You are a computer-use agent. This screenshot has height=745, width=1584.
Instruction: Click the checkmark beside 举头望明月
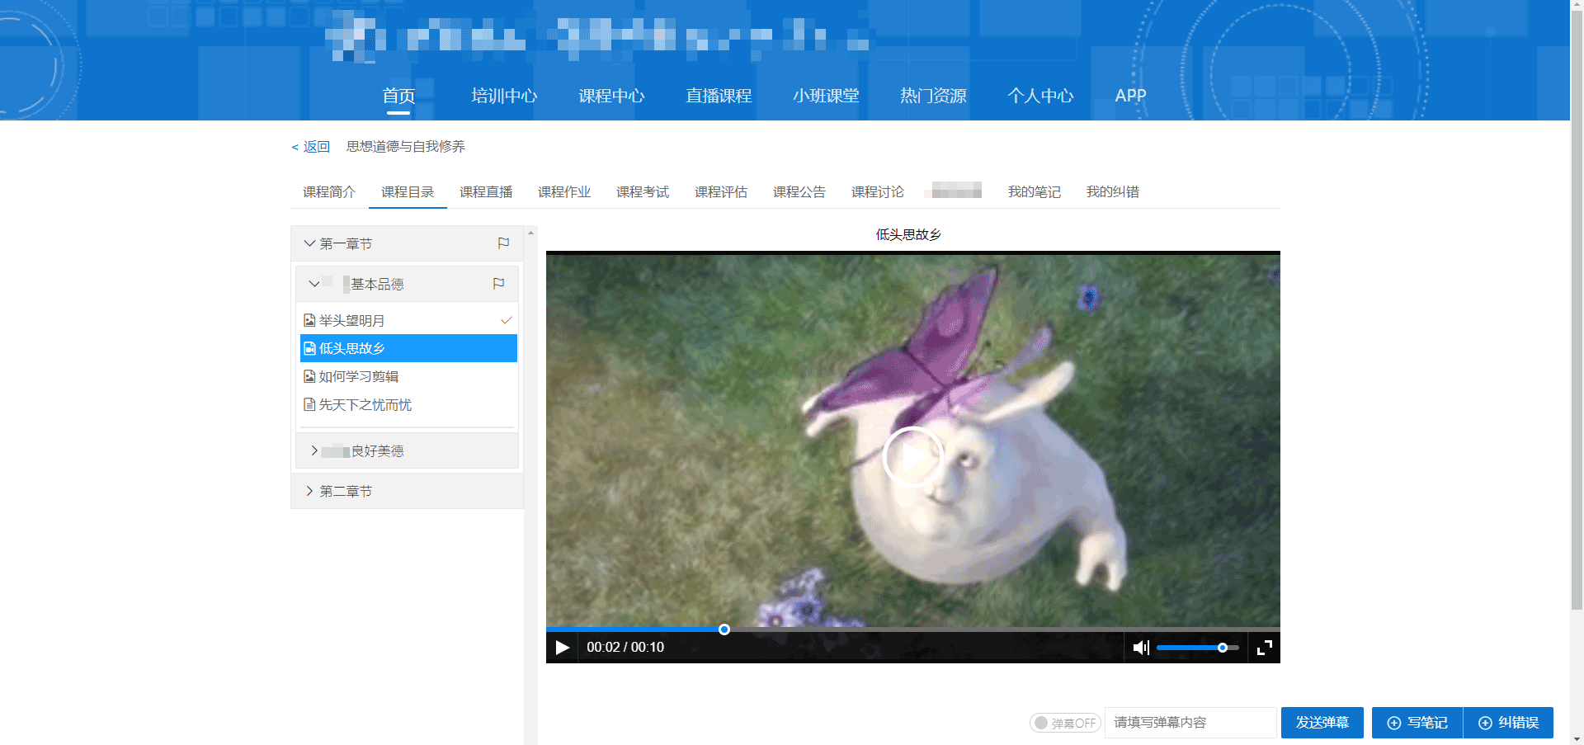point(507,320)
